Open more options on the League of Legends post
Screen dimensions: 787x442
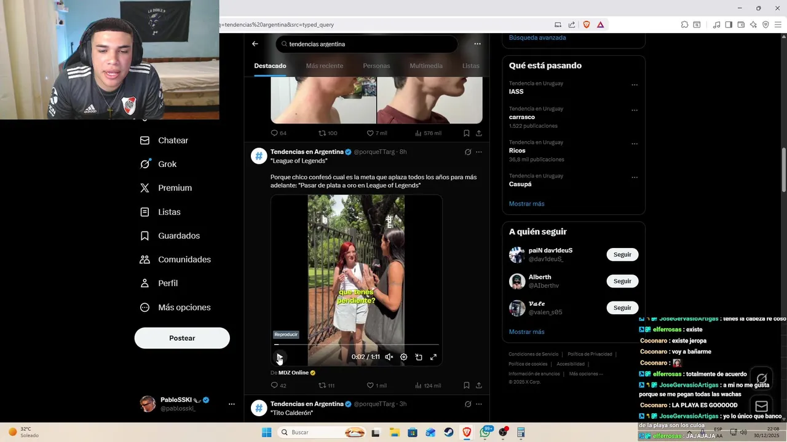point(479,152)
